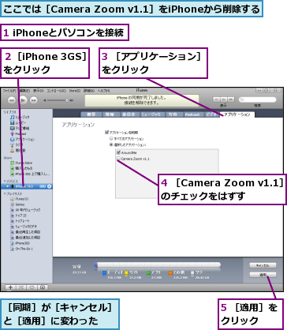Open the 90年代ミュージック smart playlist

coord(25,210)
